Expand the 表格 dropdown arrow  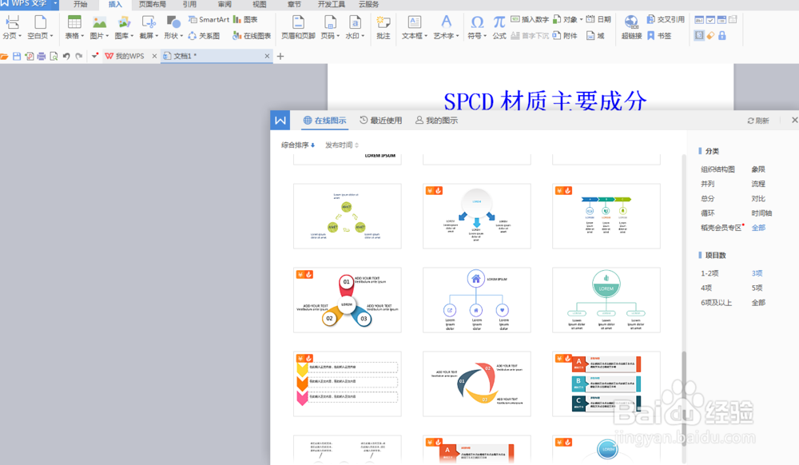click(x=82, y=36)
